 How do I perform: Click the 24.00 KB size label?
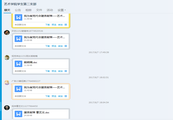coord(28,115)
